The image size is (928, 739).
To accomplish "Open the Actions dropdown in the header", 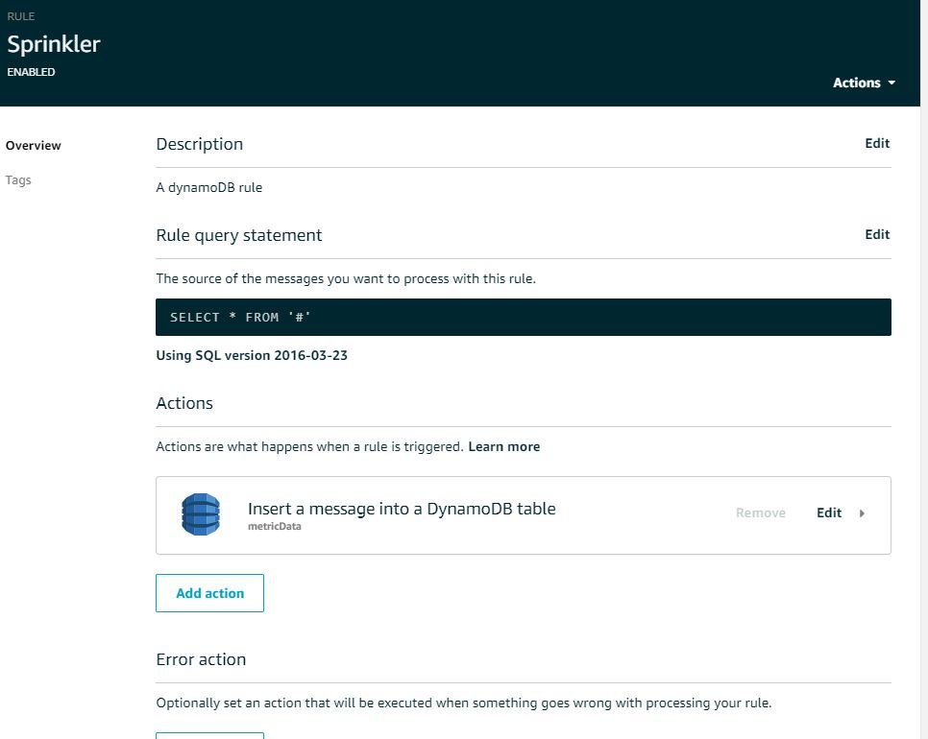I will pyautogui.click(x=864, y=83).
